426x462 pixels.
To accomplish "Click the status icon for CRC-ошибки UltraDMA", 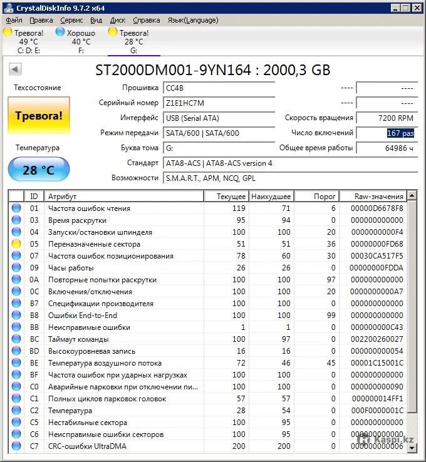I will coord(16,446).
